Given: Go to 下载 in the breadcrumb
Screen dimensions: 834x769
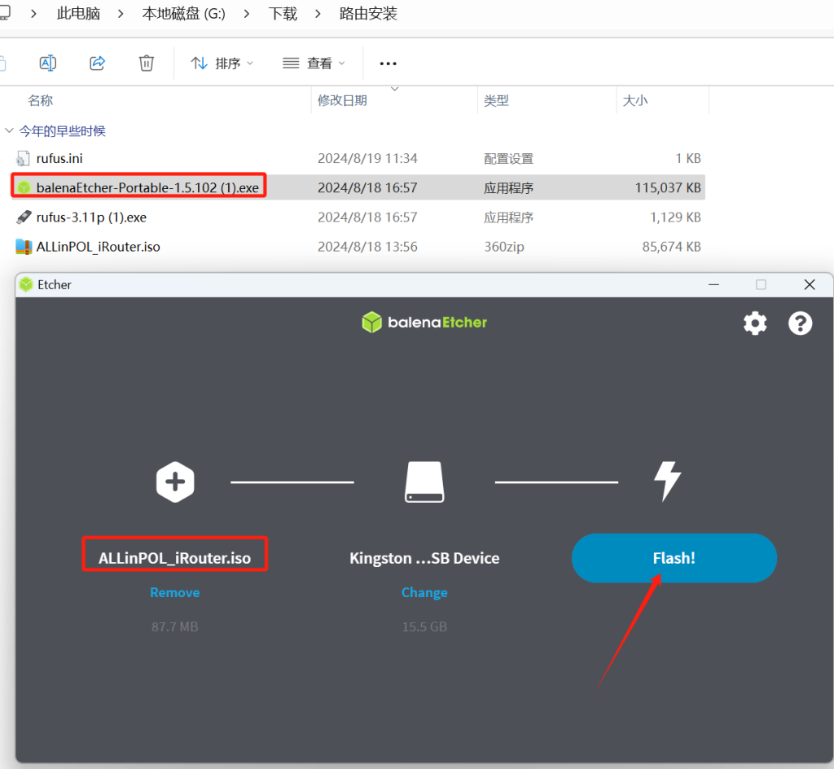Looking at the screenshot, I should [x=283, y=14].
